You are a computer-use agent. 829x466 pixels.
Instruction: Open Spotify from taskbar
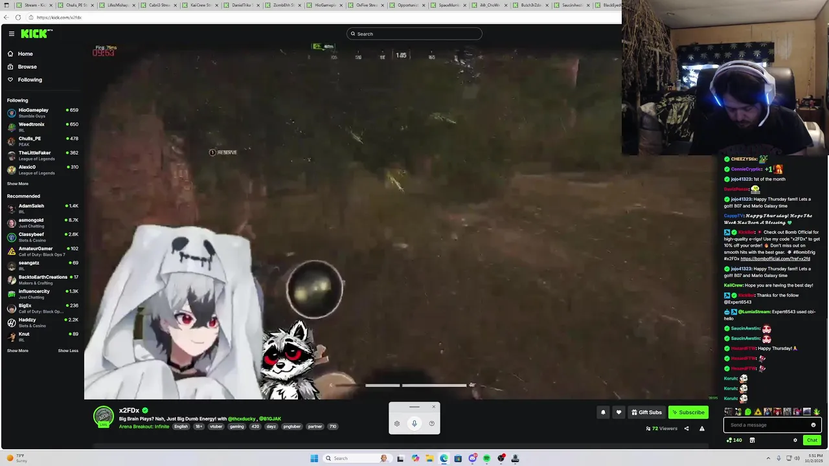tap(486, 458)
